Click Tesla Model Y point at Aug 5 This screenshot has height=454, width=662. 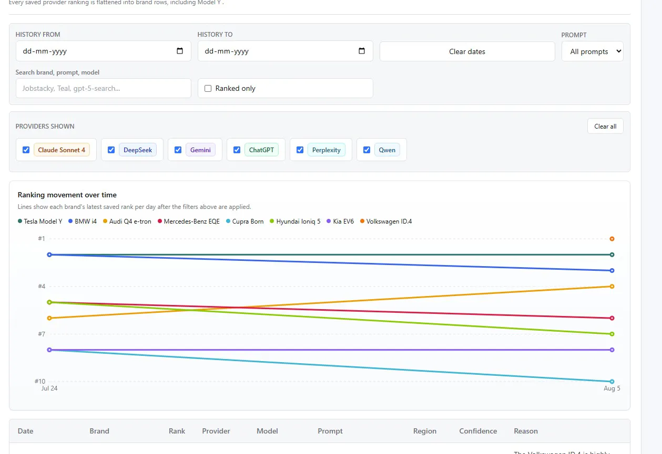(x=612, y=255)
